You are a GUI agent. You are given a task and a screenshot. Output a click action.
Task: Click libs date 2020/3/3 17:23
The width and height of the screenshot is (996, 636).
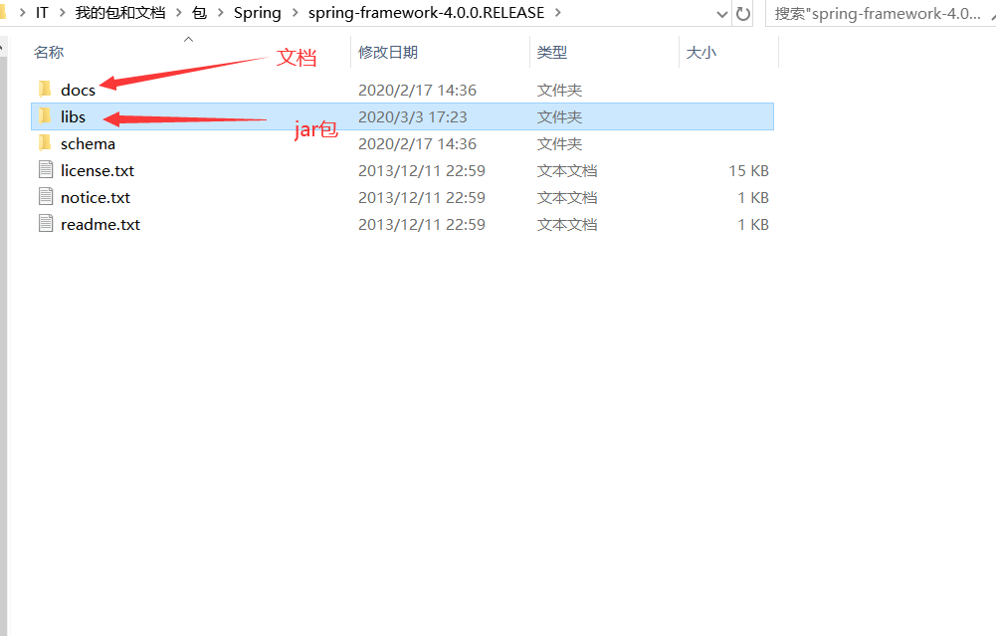tap(412, 116)
